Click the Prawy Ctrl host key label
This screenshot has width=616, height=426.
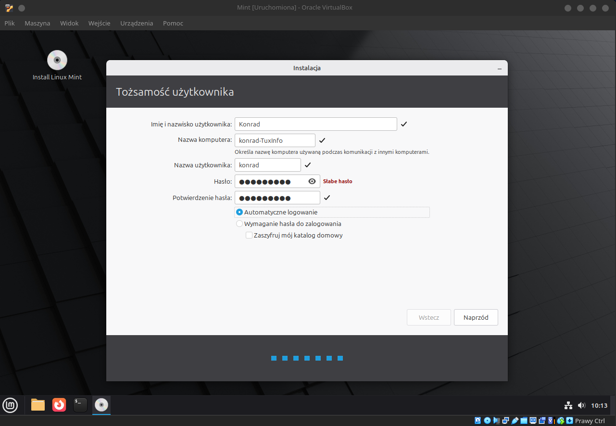[x=590, y=421]
